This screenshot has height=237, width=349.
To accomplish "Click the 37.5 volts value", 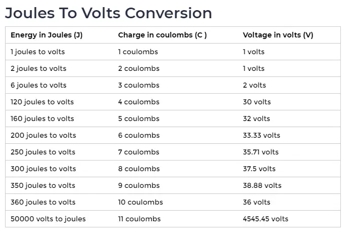I will pos(259,169).
